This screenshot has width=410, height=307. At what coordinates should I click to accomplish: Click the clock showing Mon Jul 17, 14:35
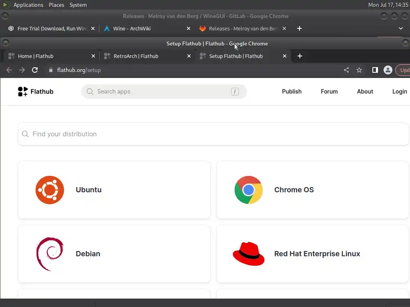388,5
